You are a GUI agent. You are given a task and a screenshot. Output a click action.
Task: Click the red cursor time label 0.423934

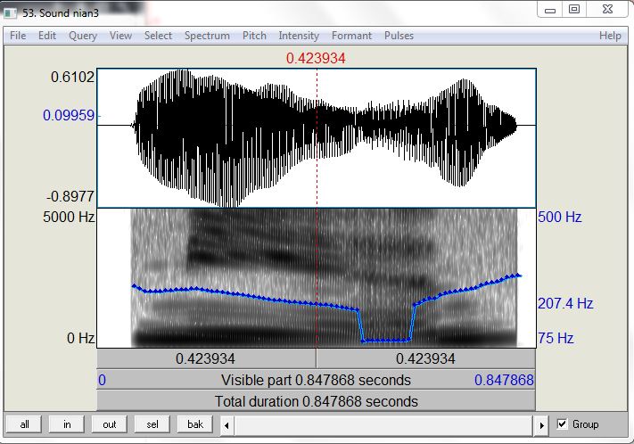click(x=316, y=59)
